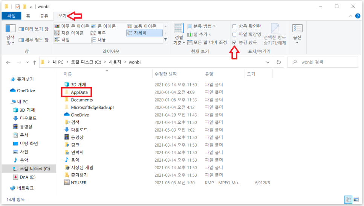Open the 파일 tab
The width and height of the screenshot is (364, 206).
click(x=11, y=15)
